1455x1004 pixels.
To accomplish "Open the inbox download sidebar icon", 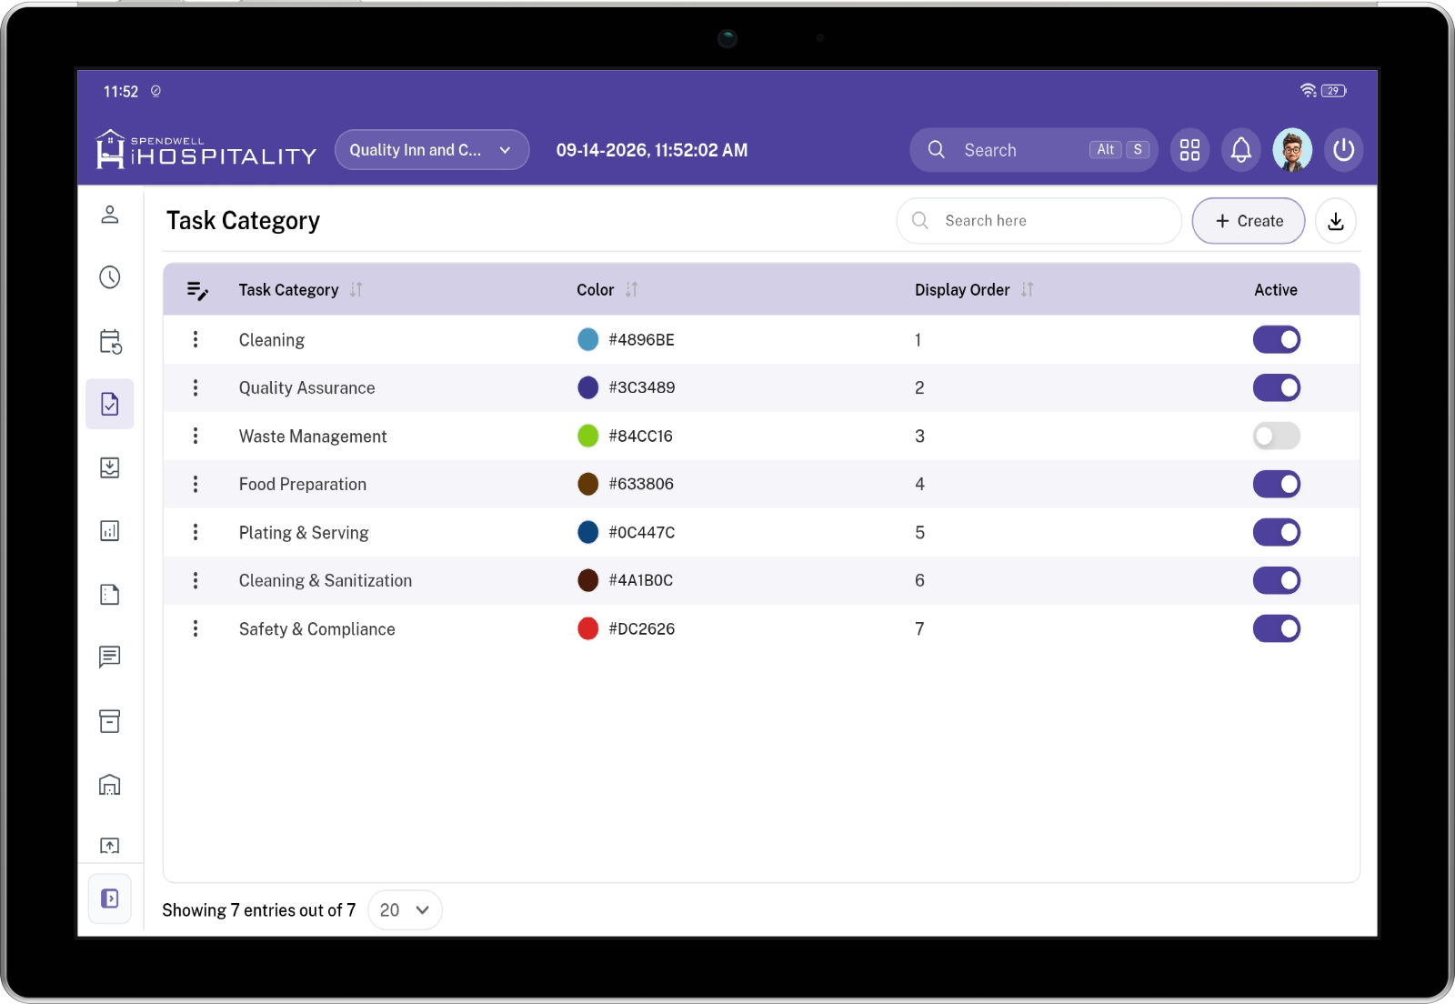I will (110, 467).
